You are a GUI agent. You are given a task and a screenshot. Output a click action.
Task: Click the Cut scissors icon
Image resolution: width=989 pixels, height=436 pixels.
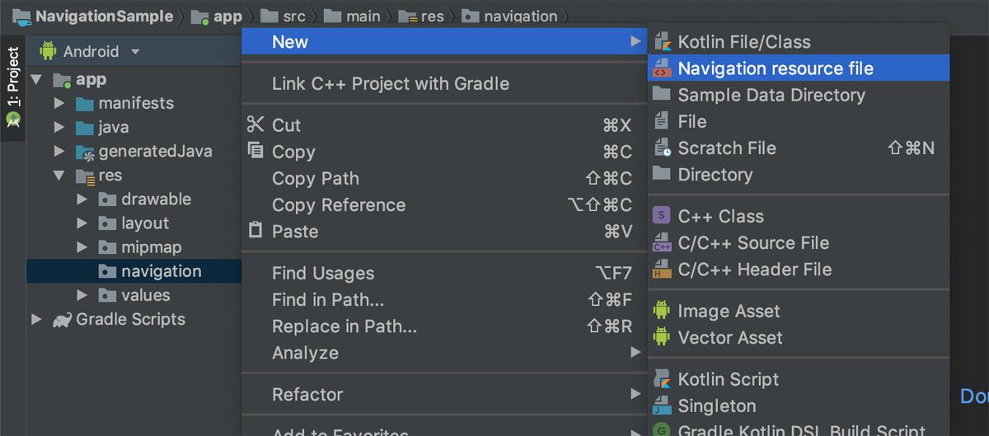point(255,124)
